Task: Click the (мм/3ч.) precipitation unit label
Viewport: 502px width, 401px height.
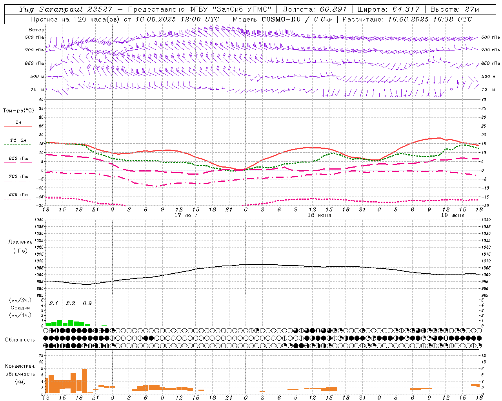Action: [x=20, y=300]
